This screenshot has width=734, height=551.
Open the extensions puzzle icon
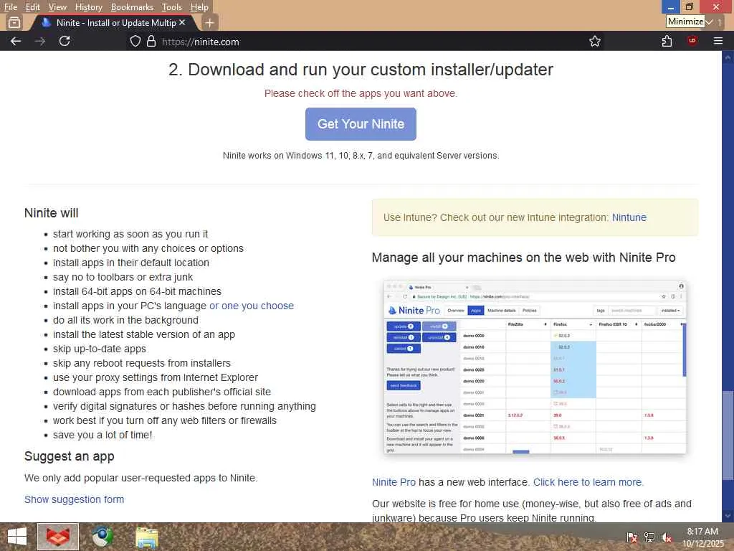coord(667,41)
